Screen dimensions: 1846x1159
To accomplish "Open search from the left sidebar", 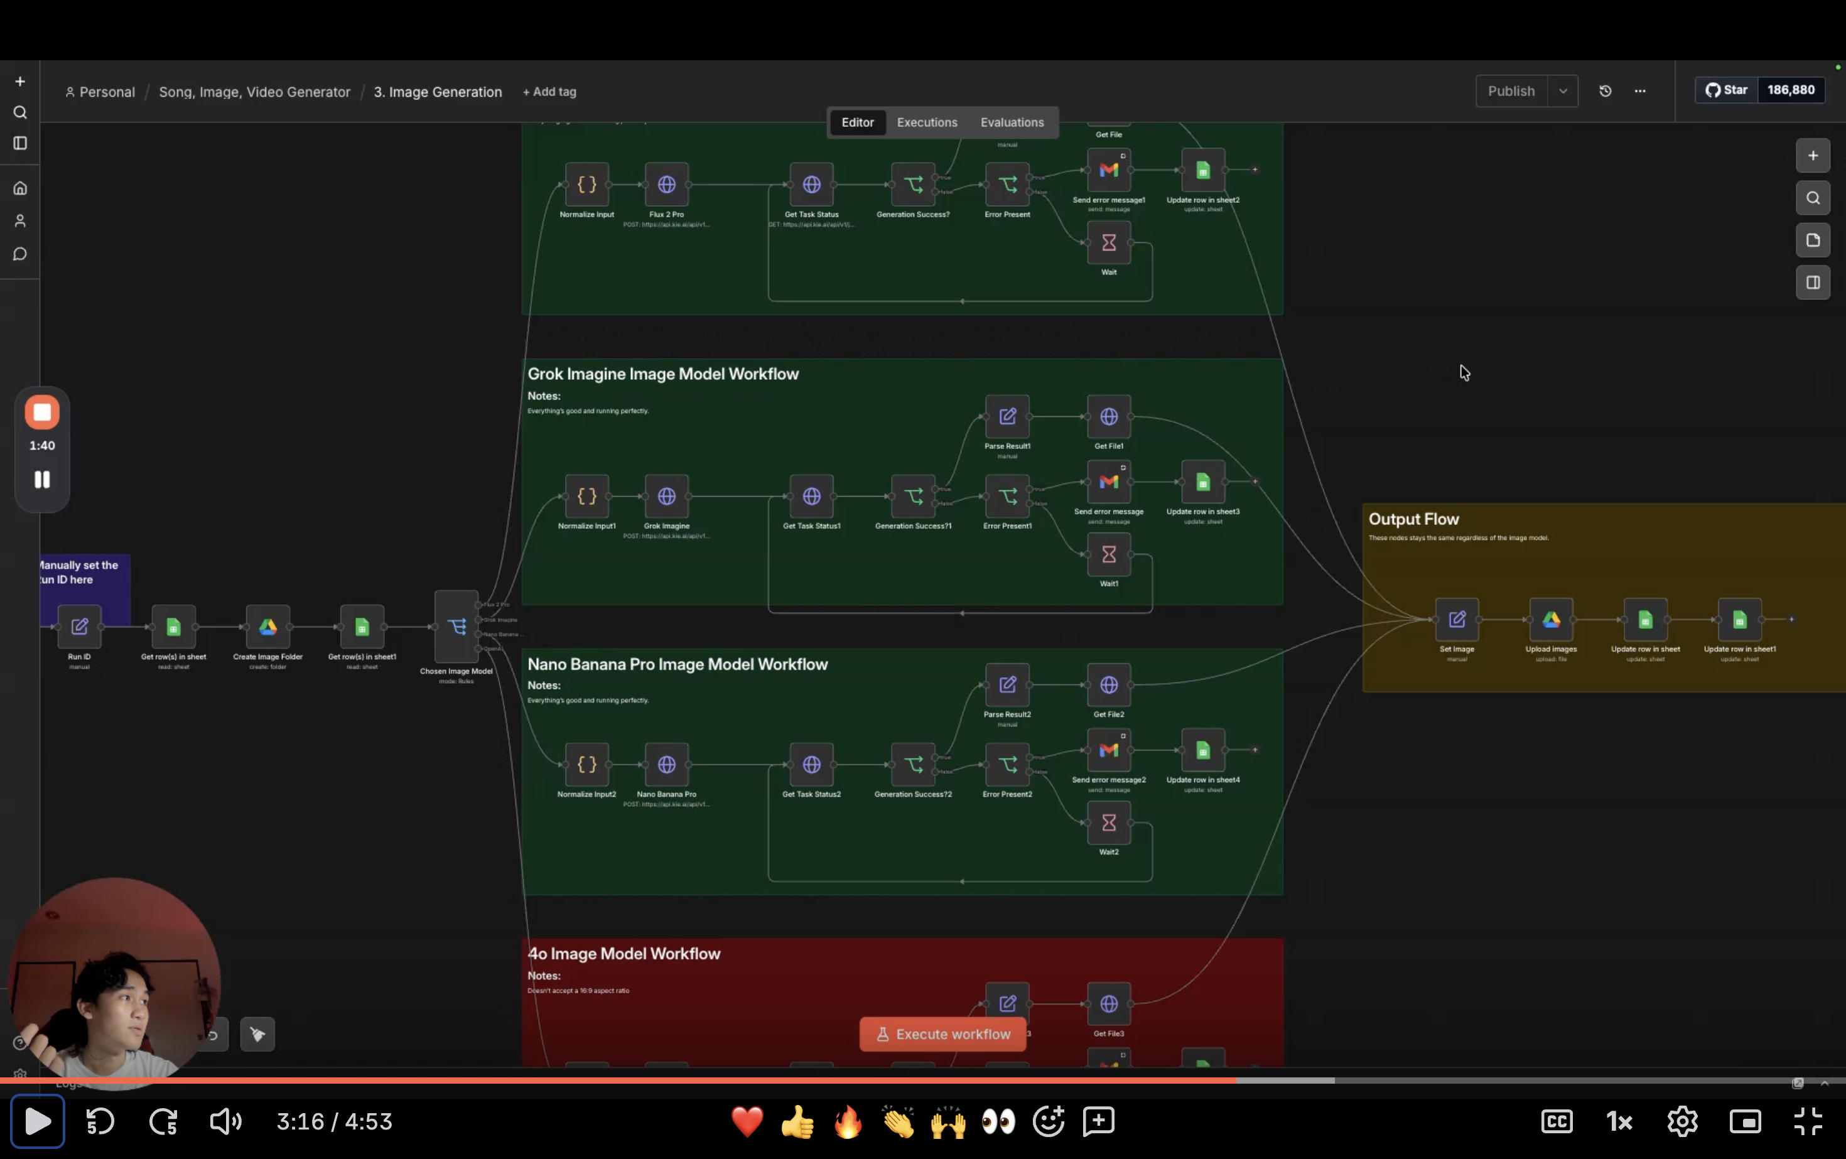I will (20, 112).
